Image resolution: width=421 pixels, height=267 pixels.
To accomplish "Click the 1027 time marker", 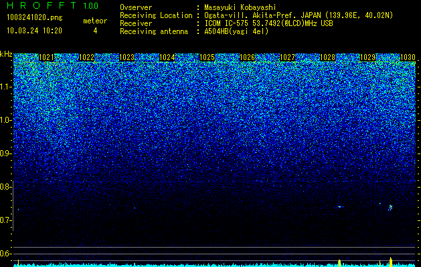I will click(x=287, y=57).
